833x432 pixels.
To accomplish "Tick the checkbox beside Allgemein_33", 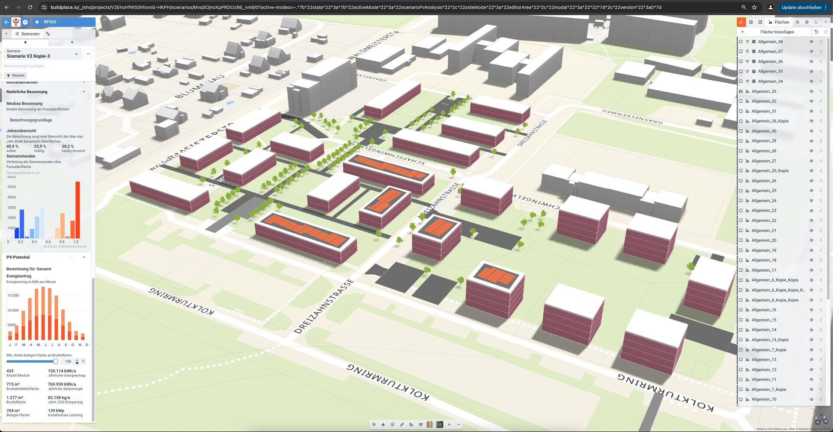I will 741,91.
